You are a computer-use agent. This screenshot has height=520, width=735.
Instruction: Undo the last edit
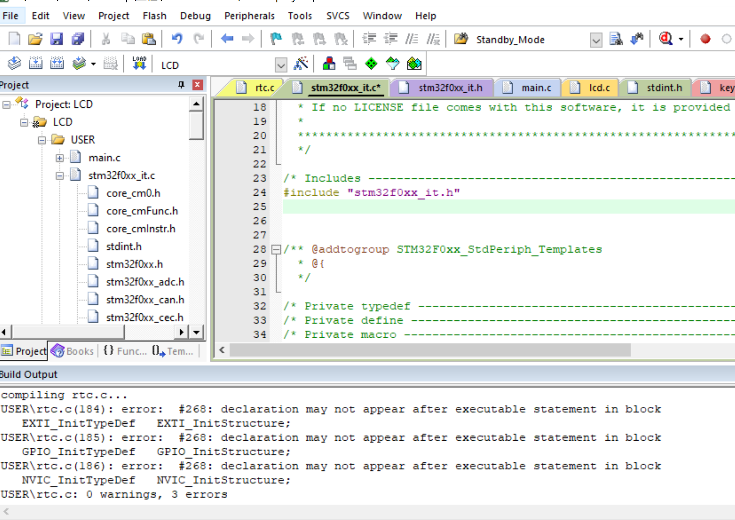[178, 39]
